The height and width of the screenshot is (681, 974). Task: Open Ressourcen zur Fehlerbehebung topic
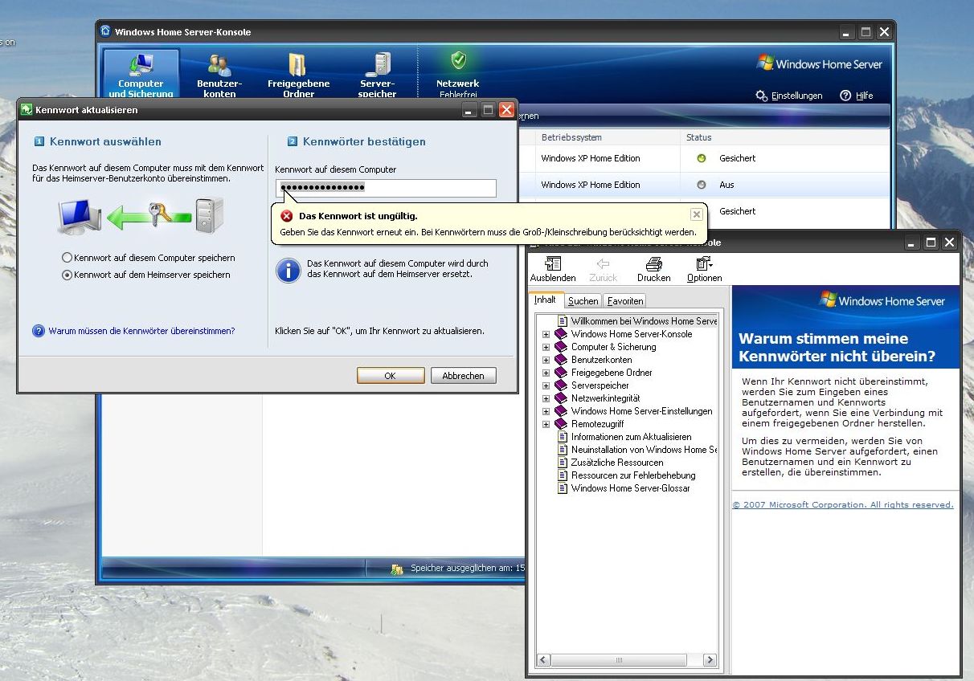point(626,475)
